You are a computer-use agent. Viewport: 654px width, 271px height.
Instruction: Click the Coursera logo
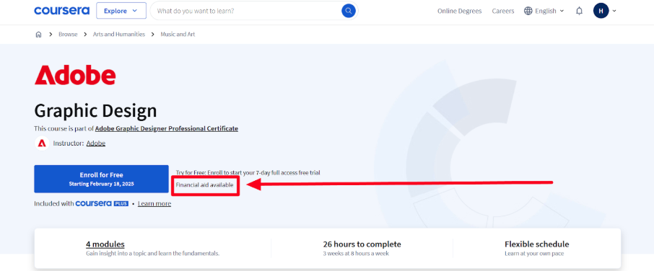(62, 11)
